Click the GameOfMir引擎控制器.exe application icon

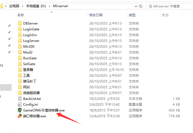point(20,110)
